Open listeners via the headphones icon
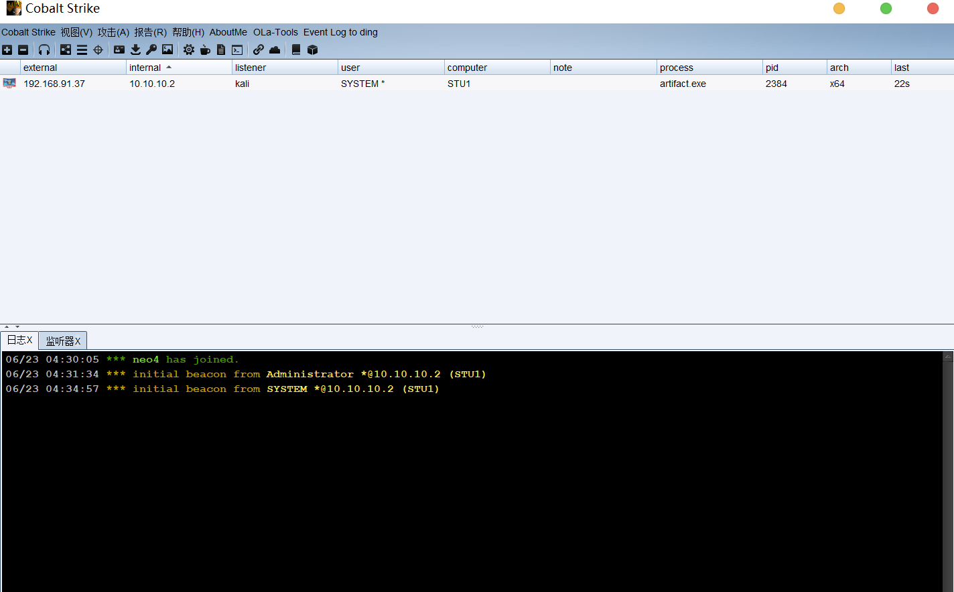Screen dimensions: 954x592 (44, 50)
